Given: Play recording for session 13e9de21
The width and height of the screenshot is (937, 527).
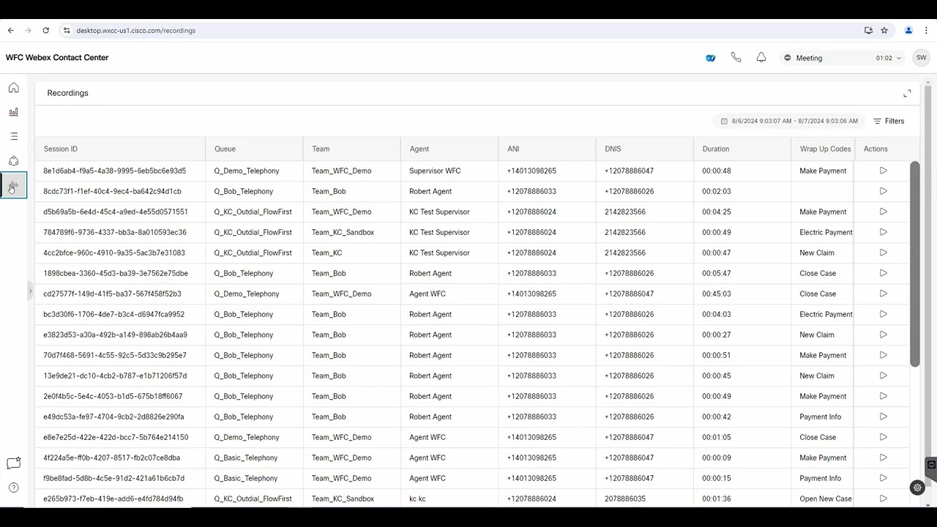Looking at the screenshot, I should pos(883,375).
